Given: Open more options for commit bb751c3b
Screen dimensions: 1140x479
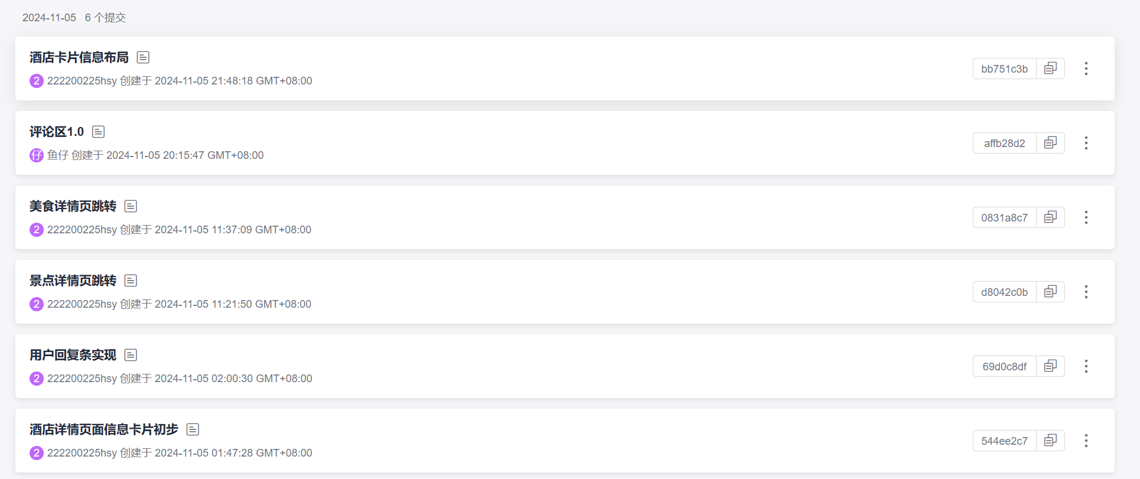Looking at the screenshot, I should (1086, 69).
